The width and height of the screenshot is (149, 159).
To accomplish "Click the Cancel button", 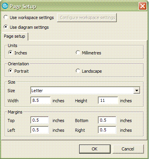I will pyautogui.click(x=128, y=149).
